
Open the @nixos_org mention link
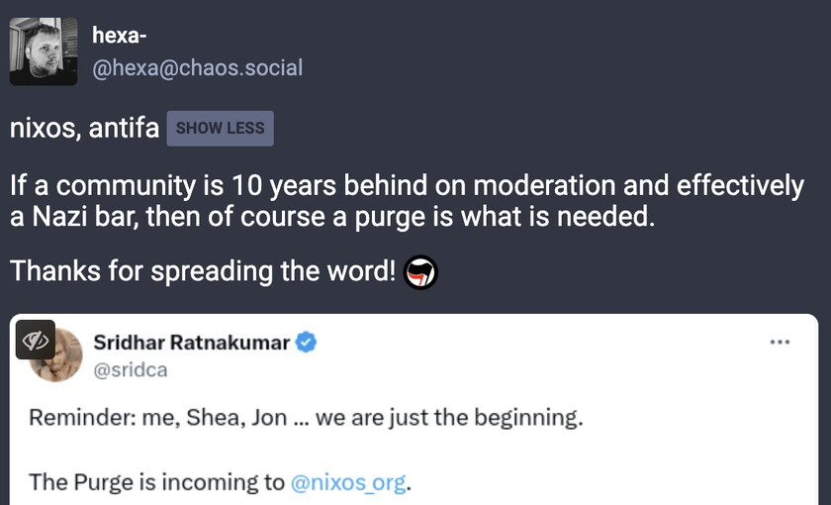348,482
